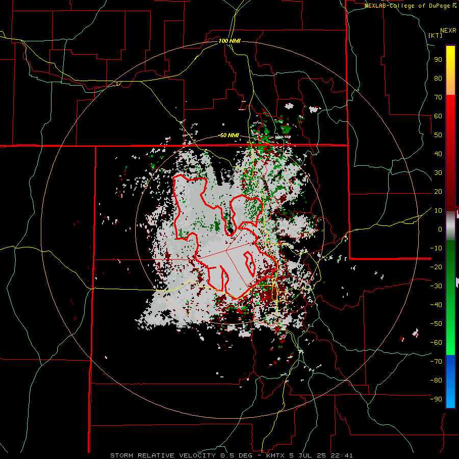Click the gray zero-velocity segment of the color bar
The image size is (459, 459).
click(450, 225)
